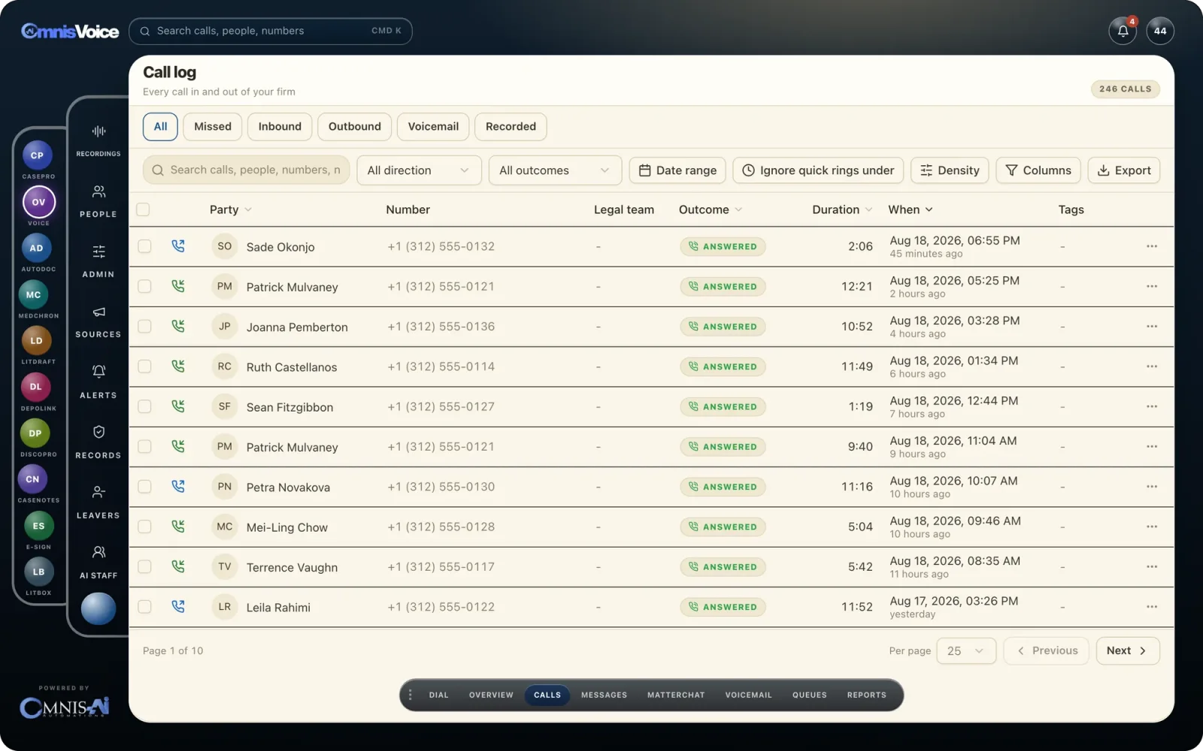Image resolution: width=1203 pixels, height=751 pixels.
Task: Go to the Admin settings
Action: click(98, 261)
